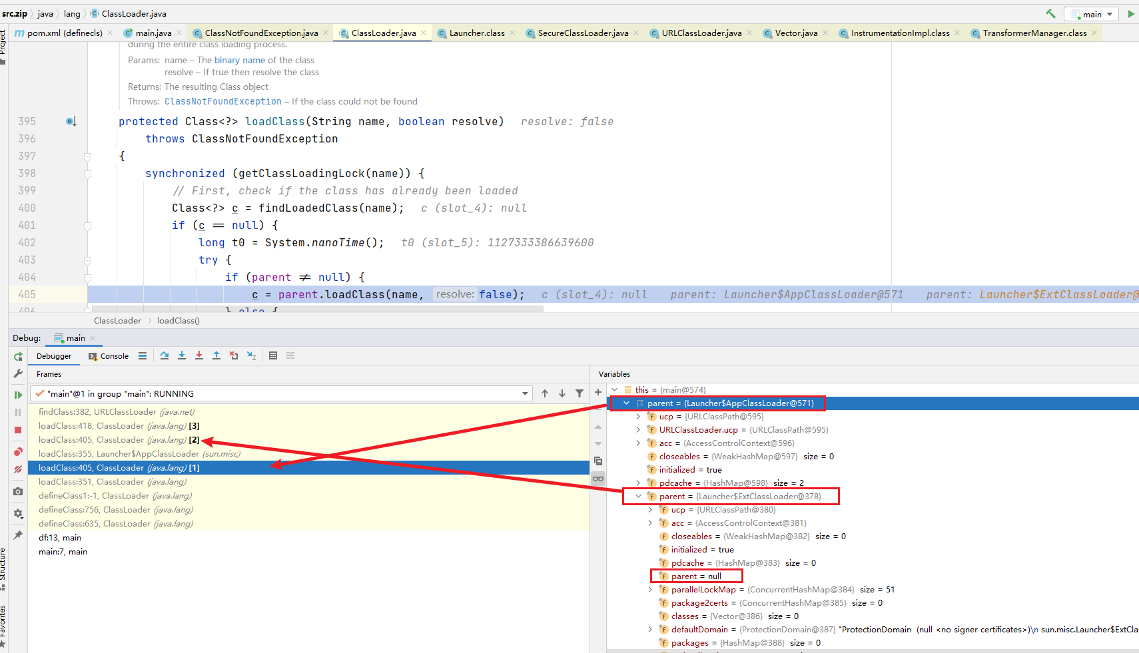Close the ClassLoader.java tab
Screen dimensions: 1139x653
(424, 33)
